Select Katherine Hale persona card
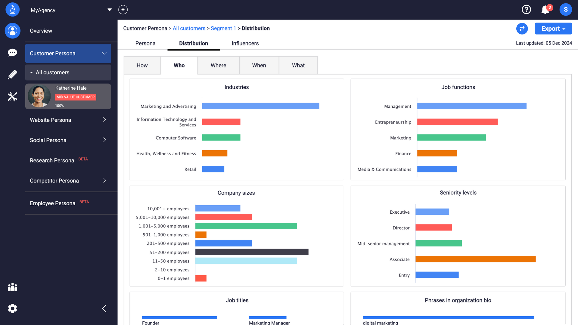Viewport: 578px width, 325px height. coord(68,96)
